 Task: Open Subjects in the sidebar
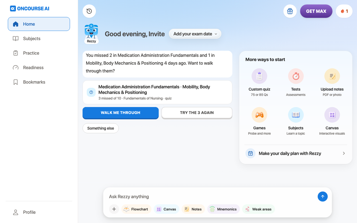point(39,38)
